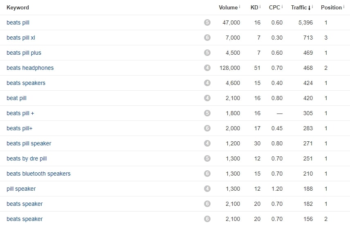Select the traffic value 468
The height and width of the screenshot is (225, 350).
click(x=308, y=68)
